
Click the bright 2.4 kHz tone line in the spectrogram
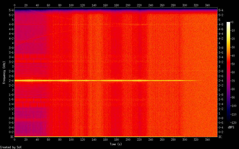[101, 81]
